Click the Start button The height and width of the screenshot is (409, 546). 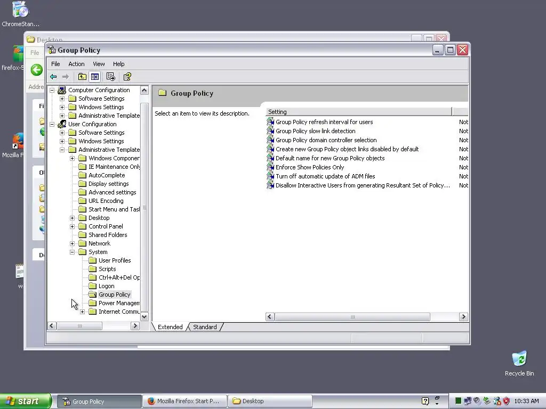[26, 401]
